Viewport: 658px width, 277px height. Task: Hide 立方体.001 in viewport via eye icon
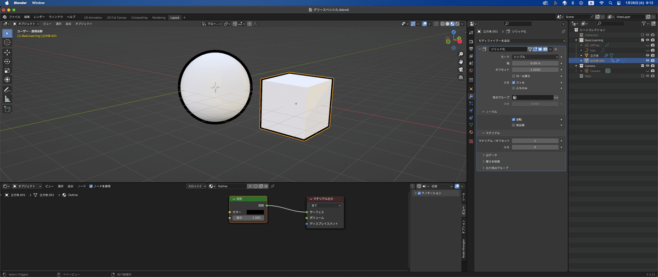pos(647,61)
